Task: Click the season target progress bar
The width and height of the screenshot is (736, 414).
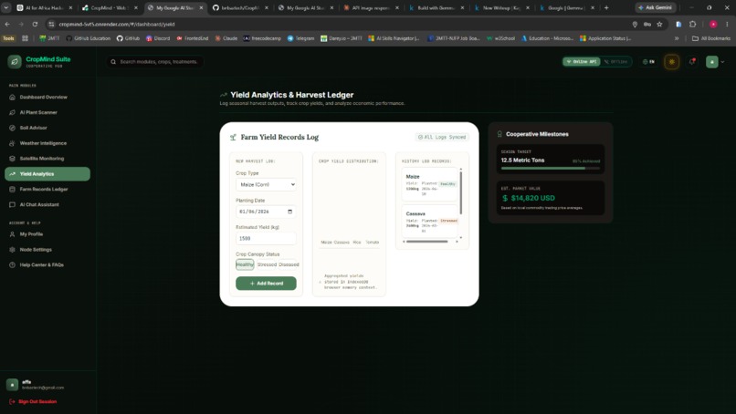Action: tap(550, 168)
